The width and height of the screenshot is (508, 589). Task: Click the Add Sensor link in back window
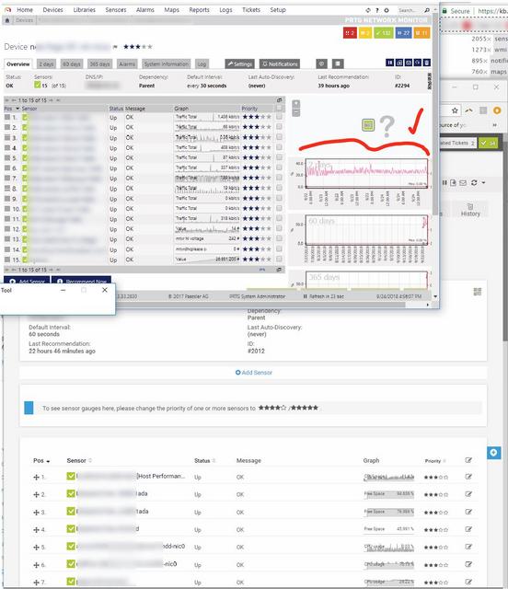click(254, 373)
